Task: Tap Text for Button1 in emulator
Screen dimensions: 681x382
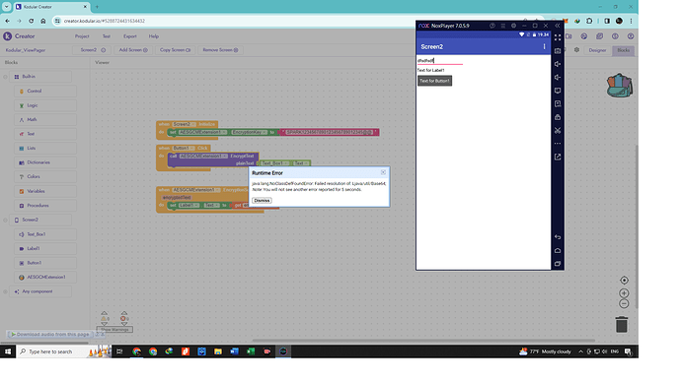Action: [434, 81]
